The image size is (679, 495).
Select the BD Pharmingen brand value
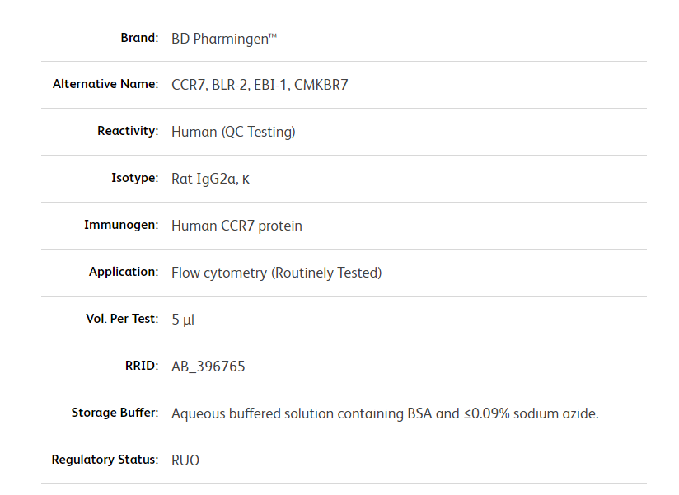224,39
